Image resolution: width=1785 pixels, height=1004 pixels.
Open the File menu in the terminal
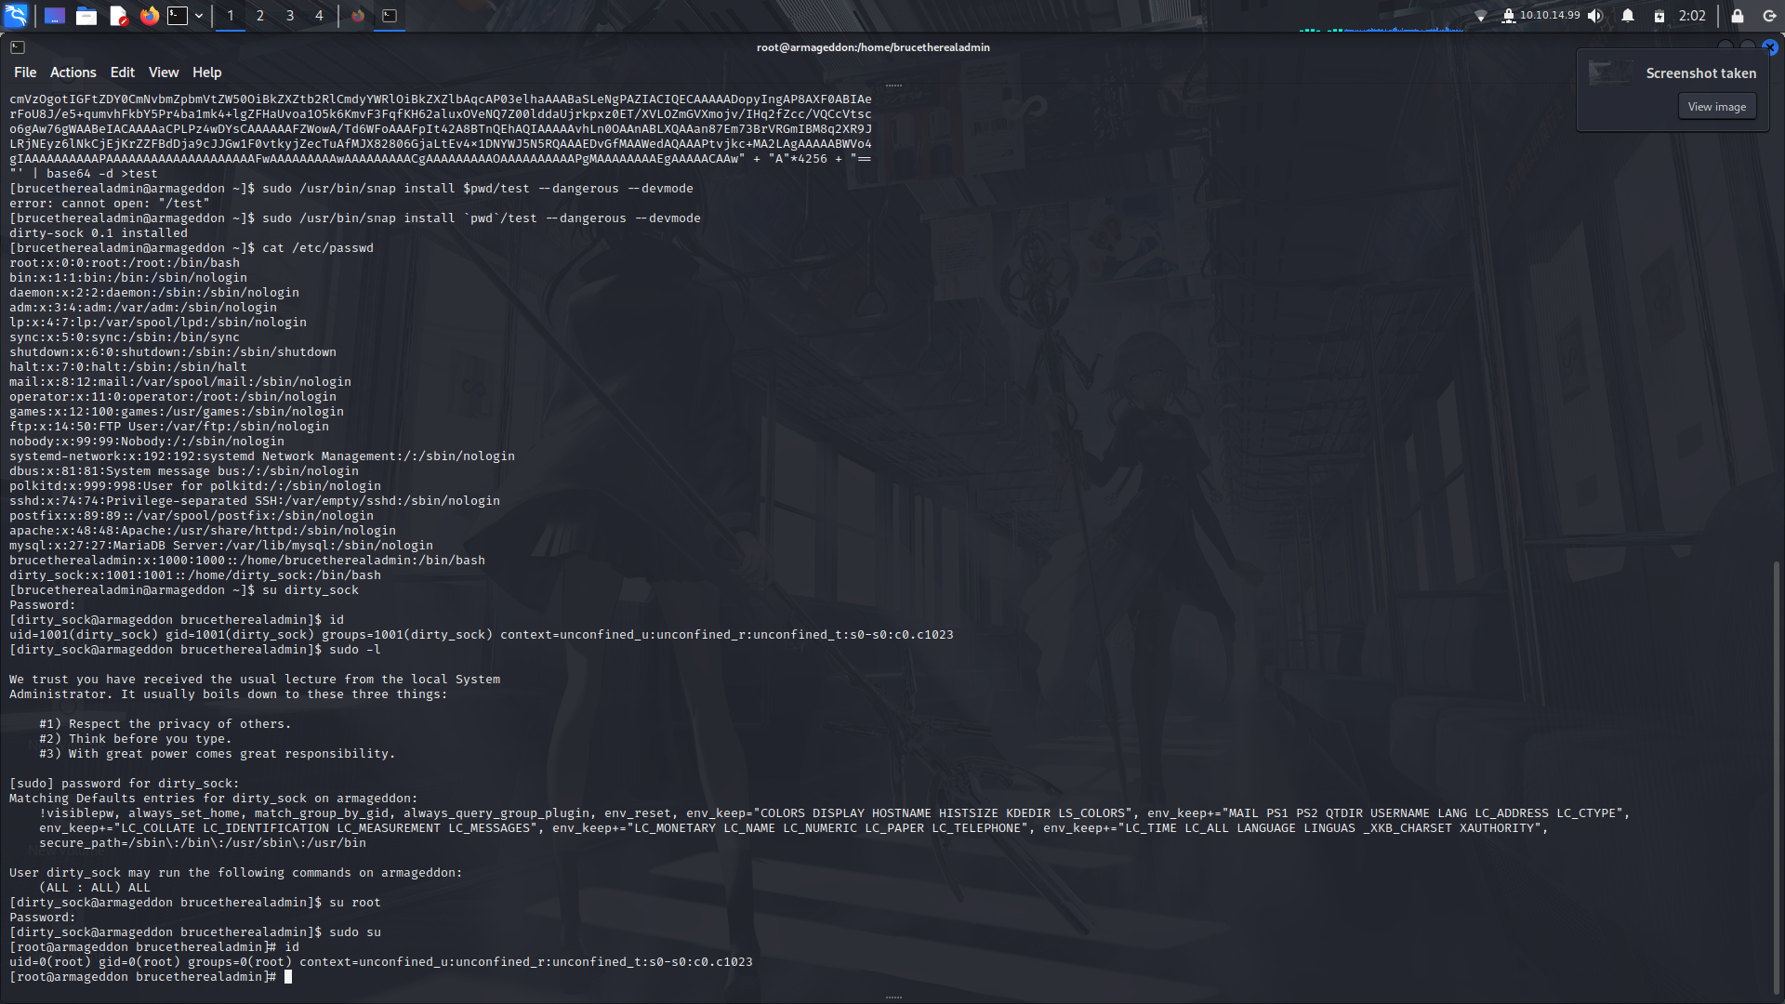click(x=24, y=72)
